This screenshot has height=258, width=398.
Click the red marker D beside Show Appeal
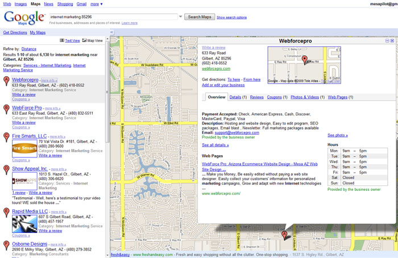(6, 170)
